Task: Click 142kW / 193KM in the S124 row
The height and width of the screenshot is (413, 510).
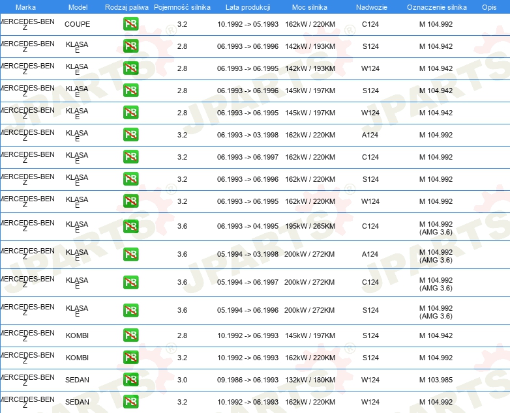Action: coord(310,46)
